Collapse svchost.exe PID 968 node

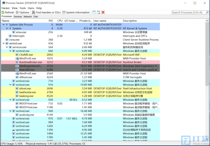(10, 111)
